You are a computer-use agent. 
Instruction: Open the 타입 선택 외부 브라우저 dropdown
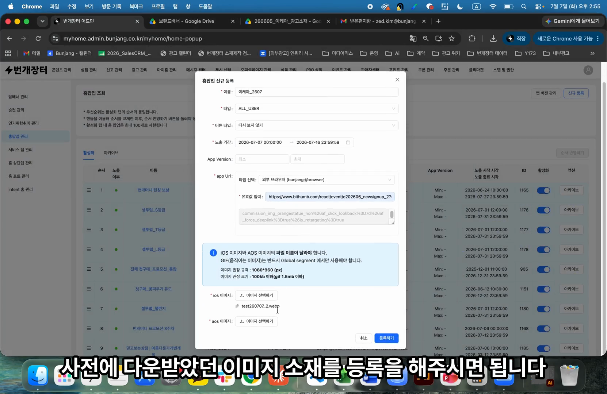click(x=327, y=179)
